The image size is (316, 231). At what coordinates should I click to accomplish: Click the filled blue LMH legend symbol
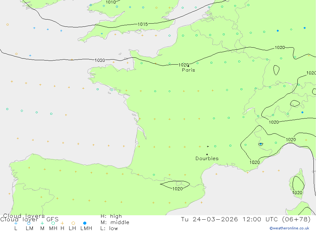coord(85,223)
